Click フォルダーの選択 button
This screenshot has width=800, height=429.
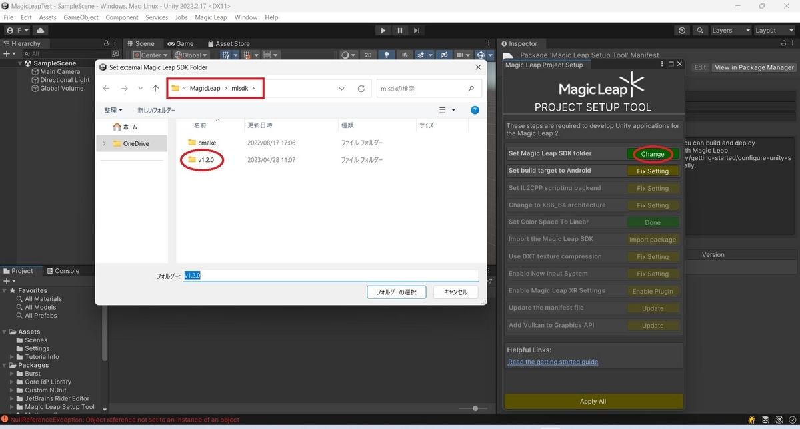coord(397,292)
